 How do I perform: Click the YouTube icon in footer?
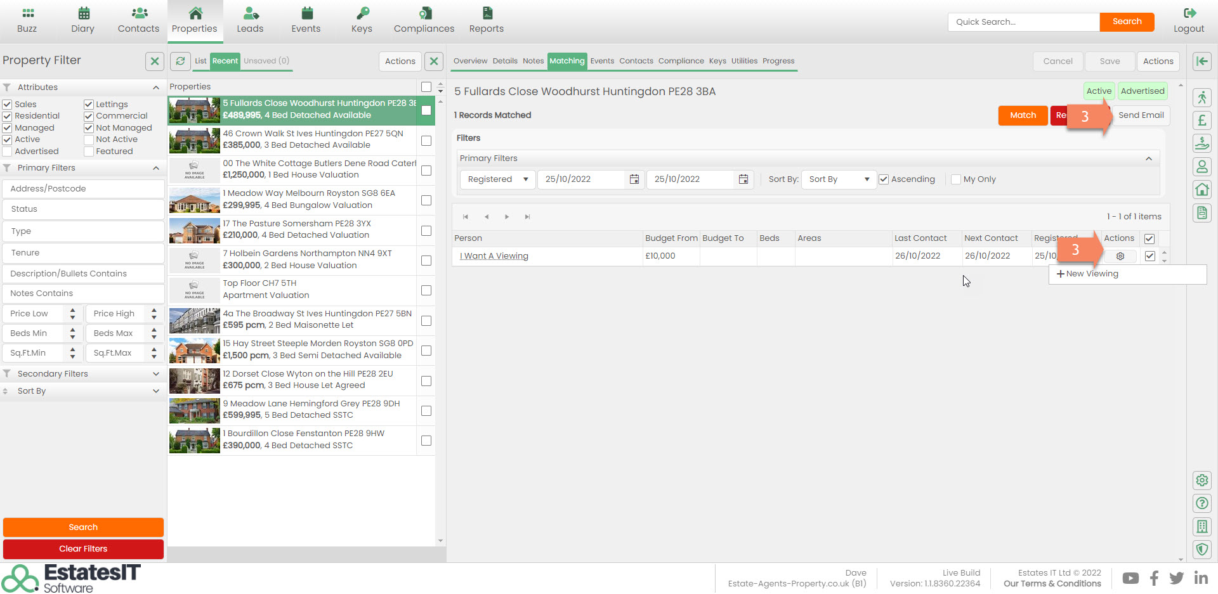[x=1130, y=578]
